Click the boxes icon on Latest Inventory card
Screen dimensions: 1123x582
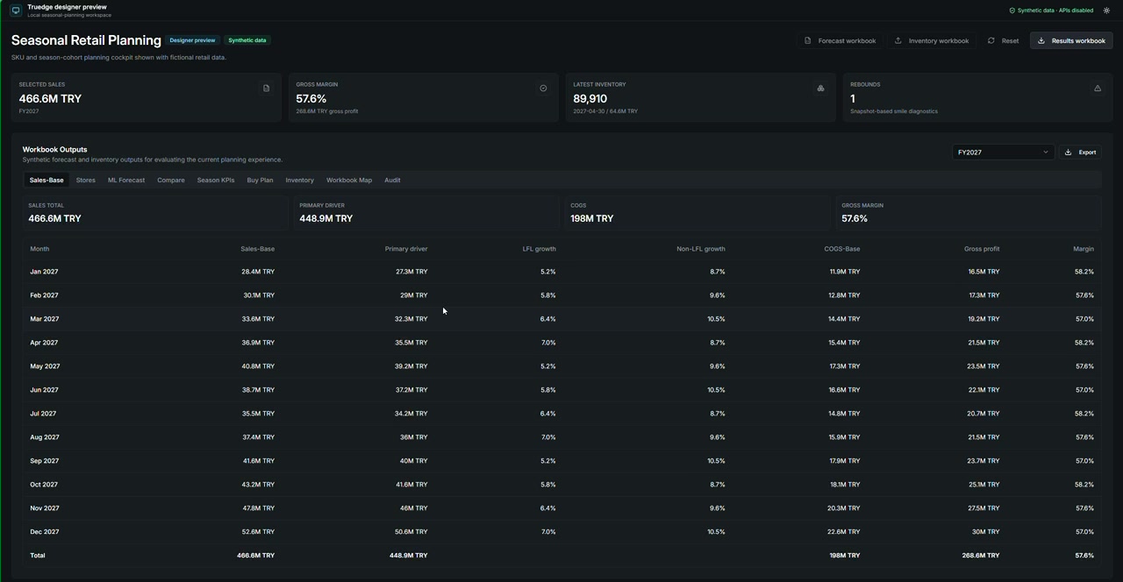click(x=820, y=89)
